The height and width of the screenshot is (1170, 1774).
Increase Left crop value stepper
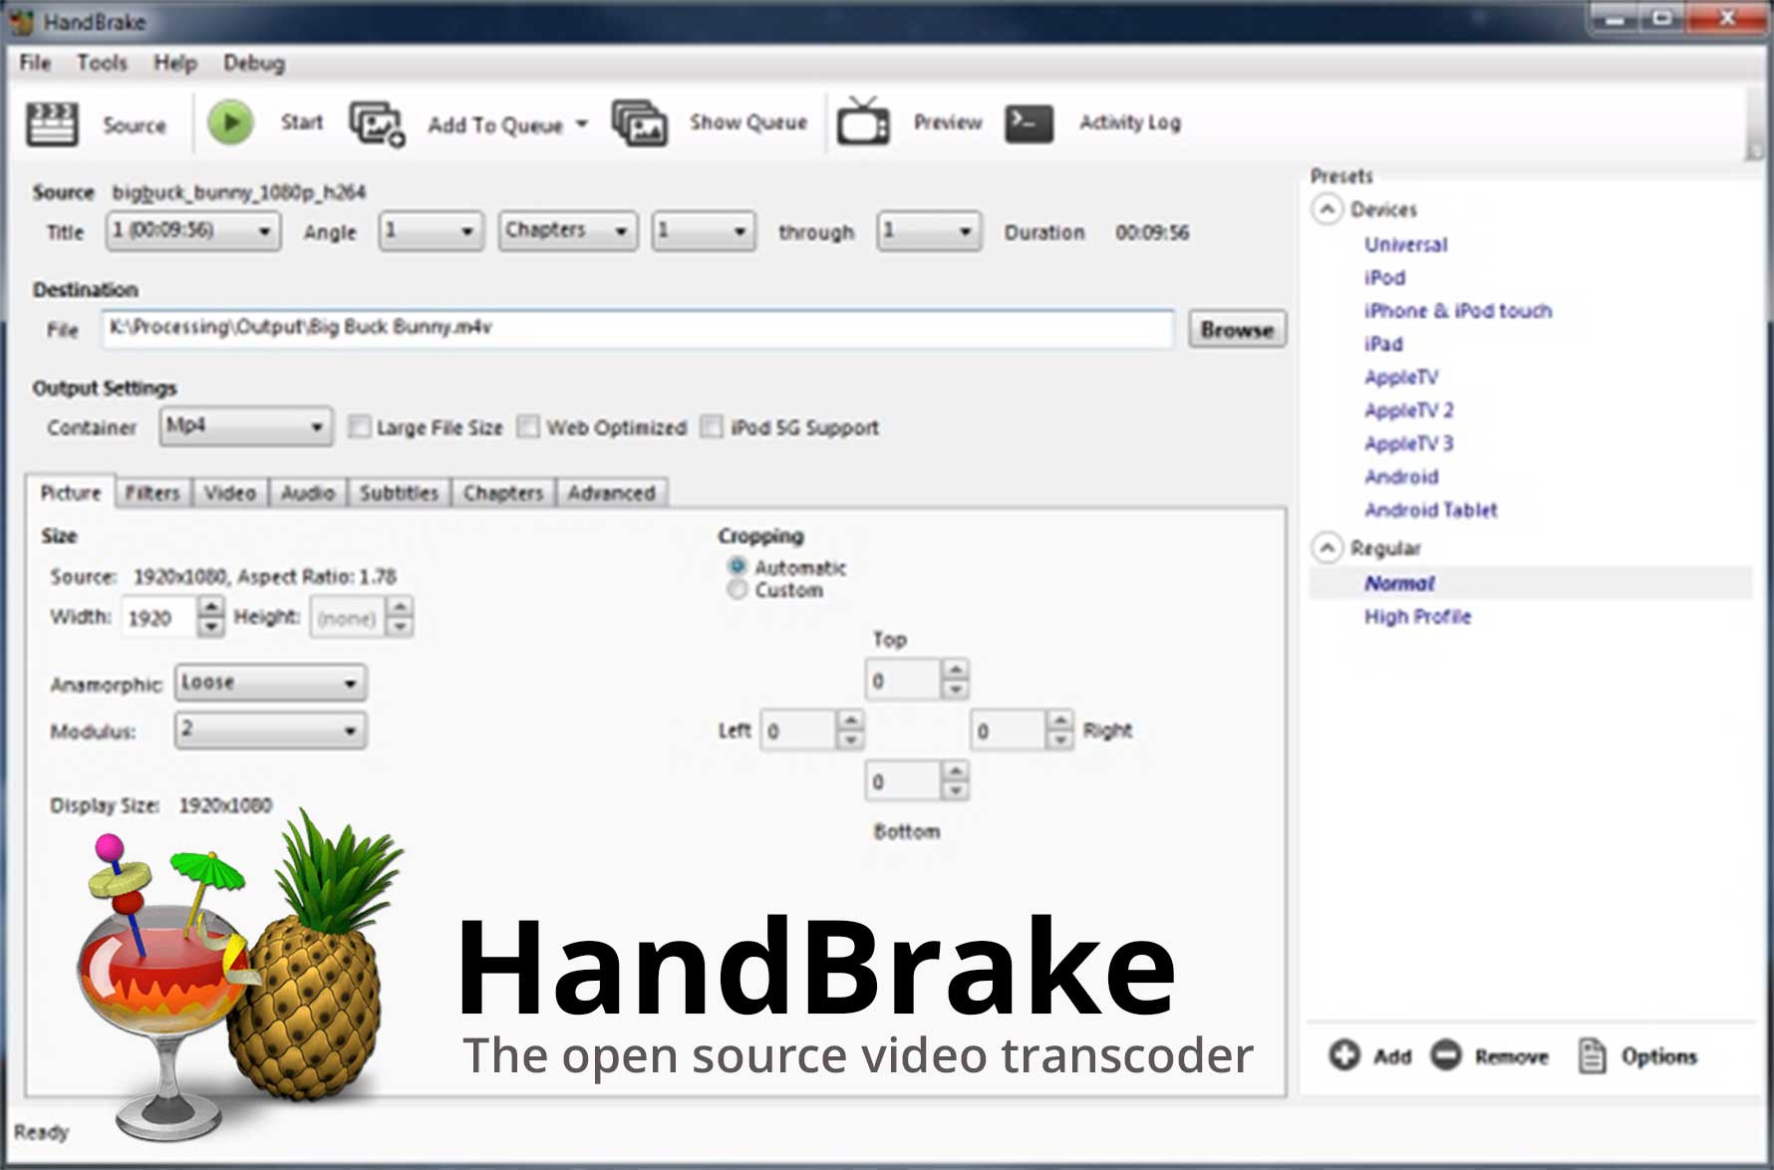[850, 720]
